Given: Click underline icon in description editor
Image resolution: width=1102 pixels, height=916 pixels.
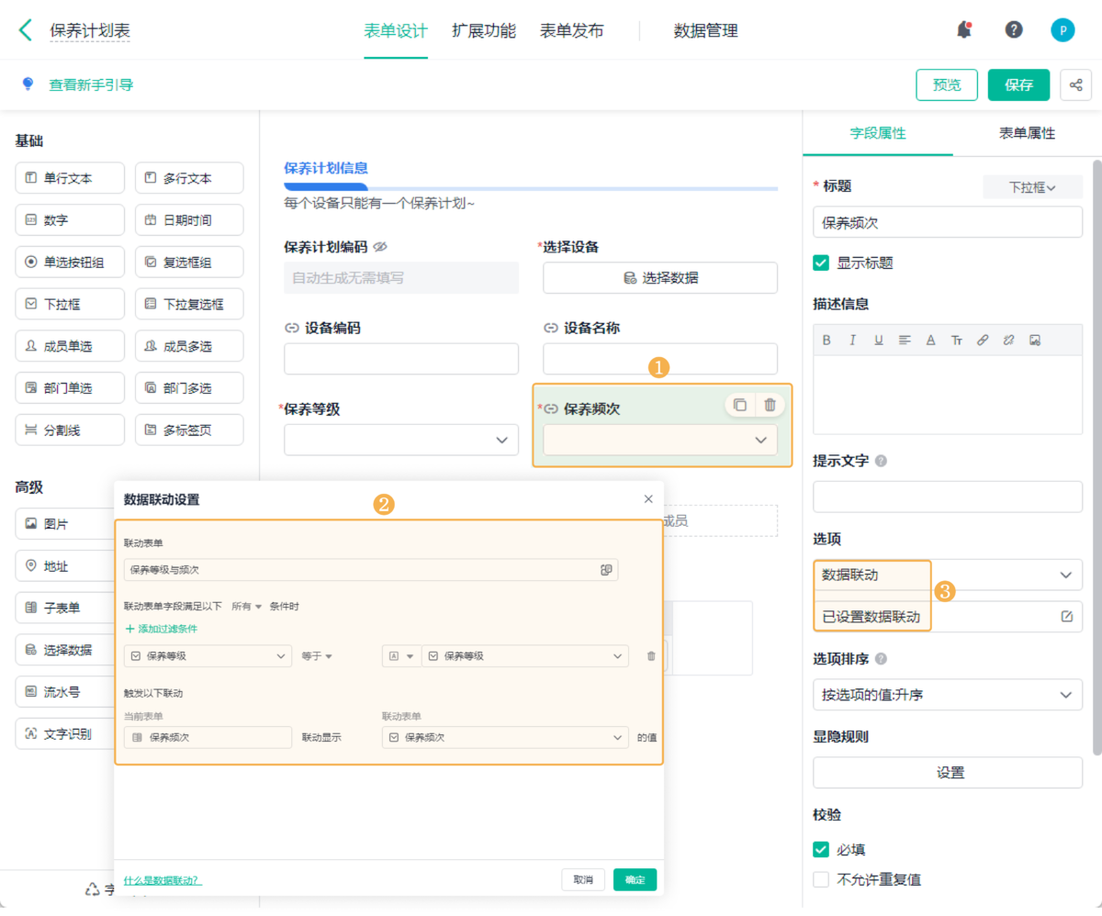Looking at the screenshot, I should tap(879, 340).
